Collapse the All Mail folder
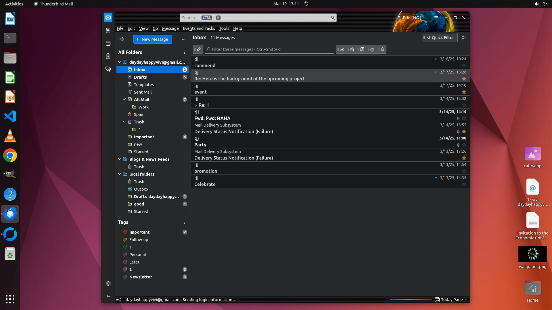The width and height of the screenshot is (552, 310). coord(124,100)
